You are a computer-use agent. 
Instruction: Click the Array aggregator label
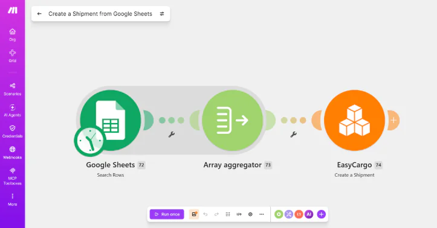[233, 165]
